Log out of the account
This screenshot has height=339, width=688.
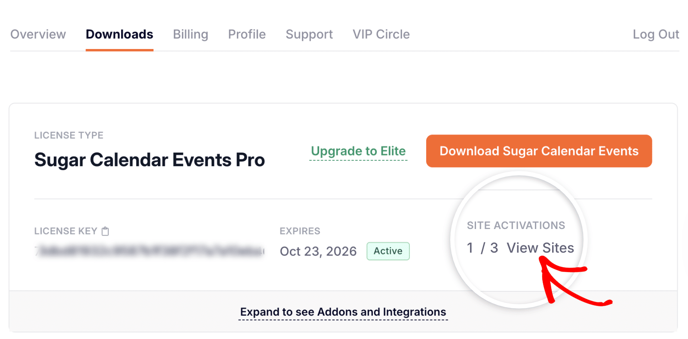click(656, 34)
